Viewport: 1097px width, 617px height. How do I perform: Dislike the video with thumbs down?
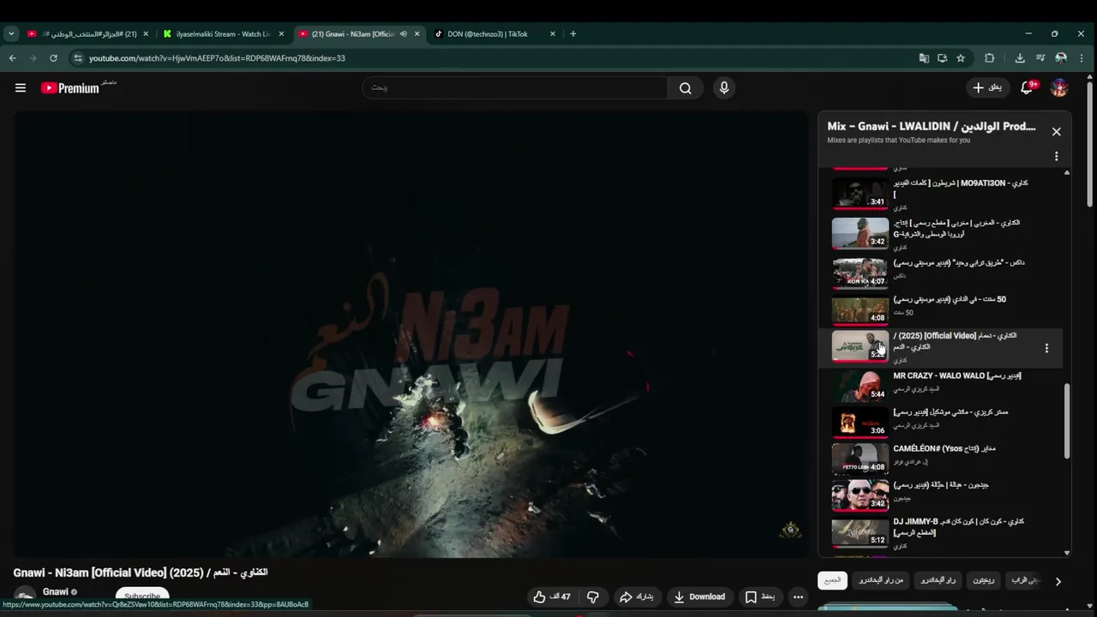click(x=592, y=596)
